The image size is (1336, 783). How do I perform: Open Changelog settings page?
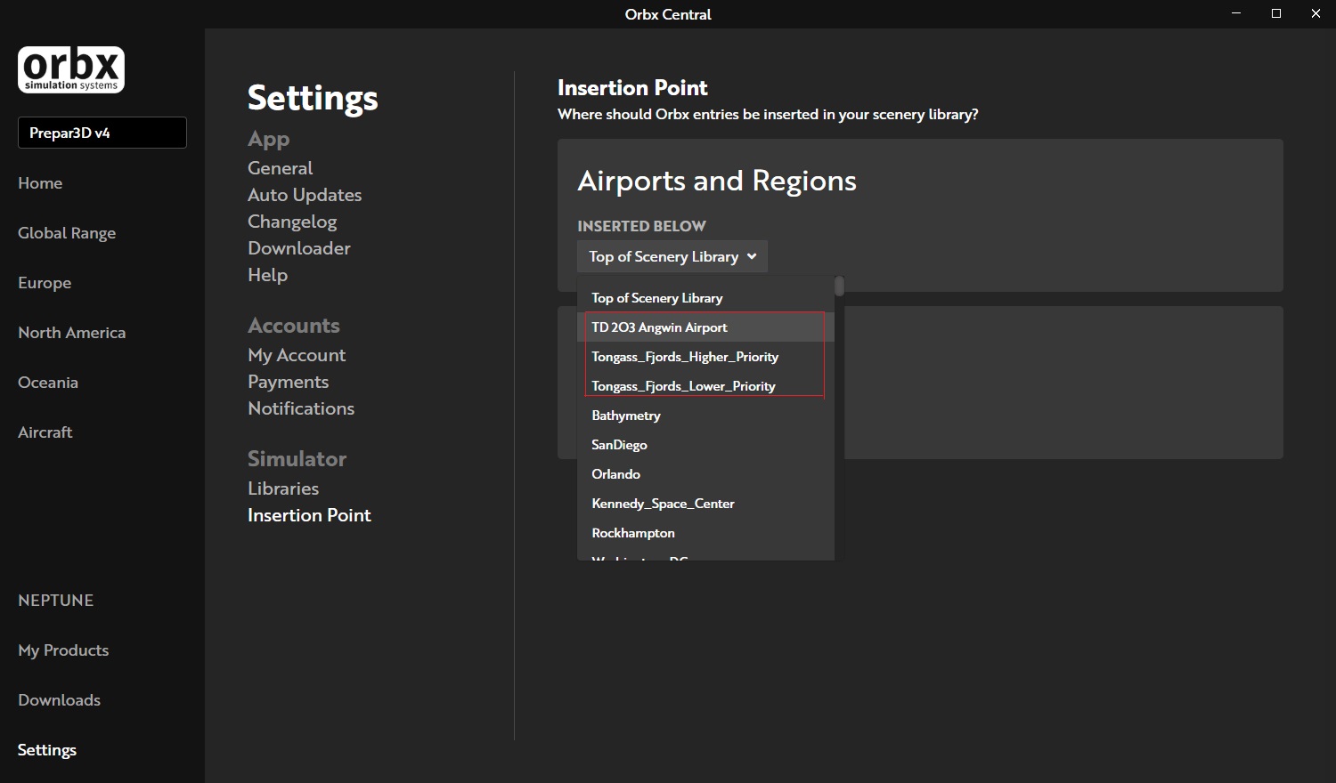tap(292, 221)
